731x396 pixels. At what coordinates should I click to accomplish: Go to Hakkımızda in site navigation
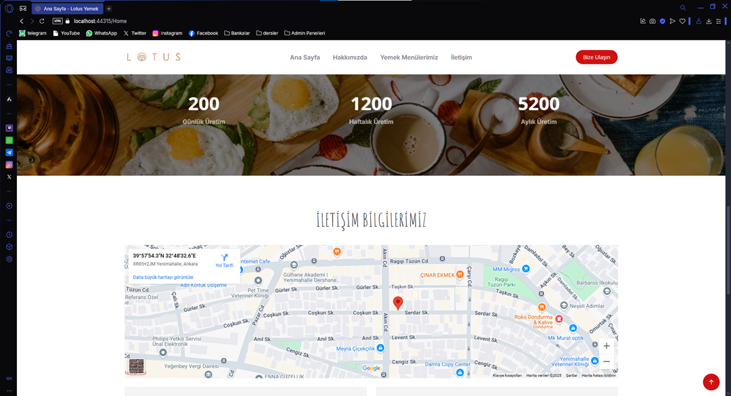[350, 58]
